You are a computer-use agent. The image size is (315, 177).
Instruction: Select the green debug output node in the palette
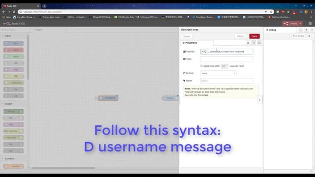point(13,112)
